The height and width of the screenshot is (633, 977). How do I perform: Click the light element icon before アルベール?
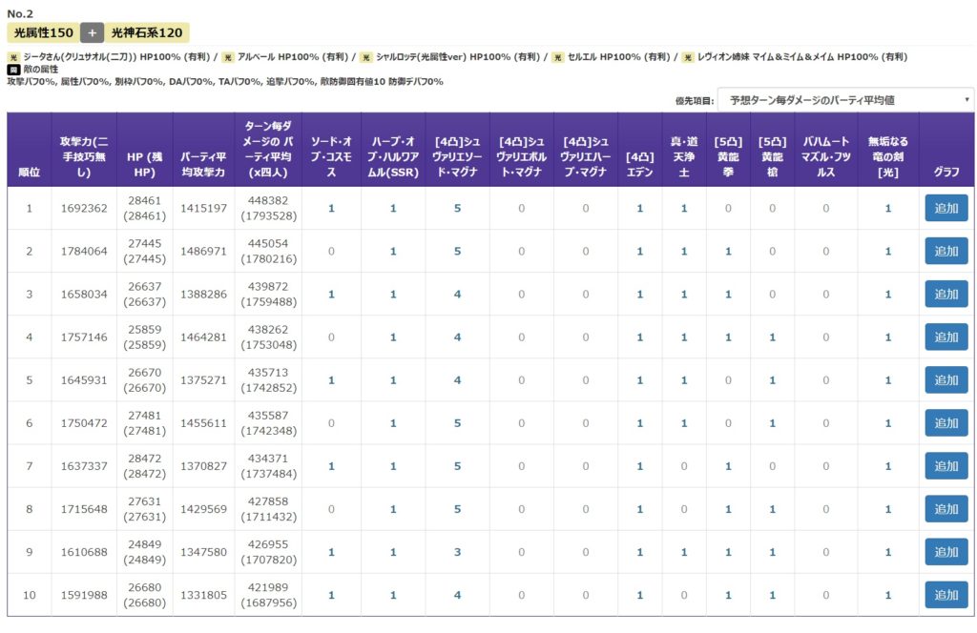228,57
